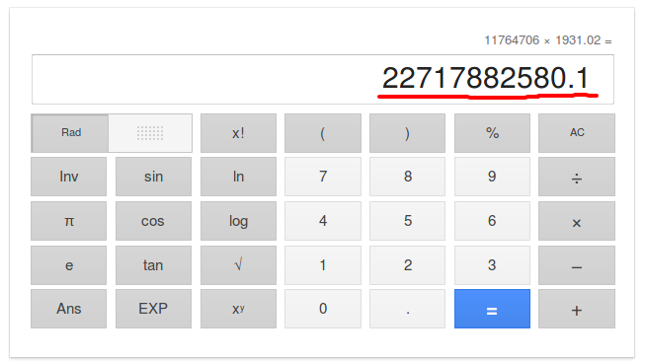
Task: Click the EXP exponent button
Action: [153, 309]
